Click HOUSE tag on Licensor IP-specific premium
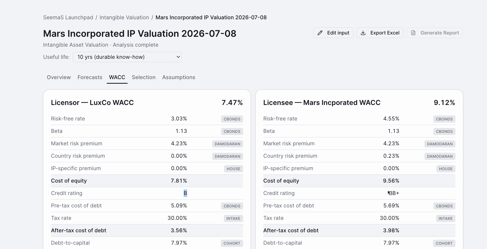487x249 pixels. (x=233, y=169)
